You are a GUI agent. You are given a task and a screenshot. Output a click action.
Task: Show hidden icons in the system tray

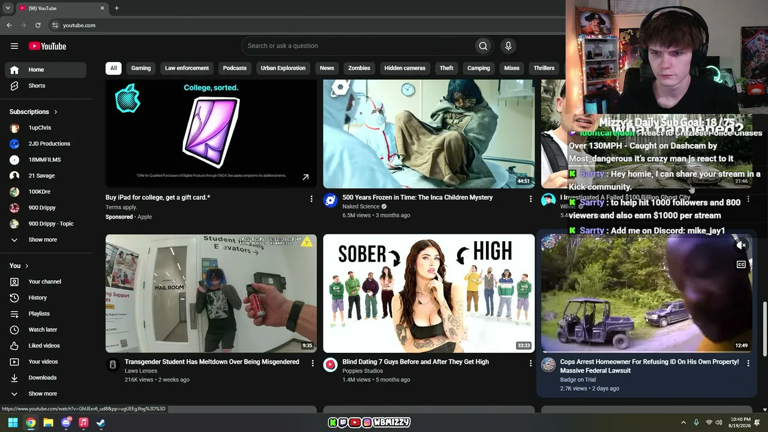[x=683, y=422]
